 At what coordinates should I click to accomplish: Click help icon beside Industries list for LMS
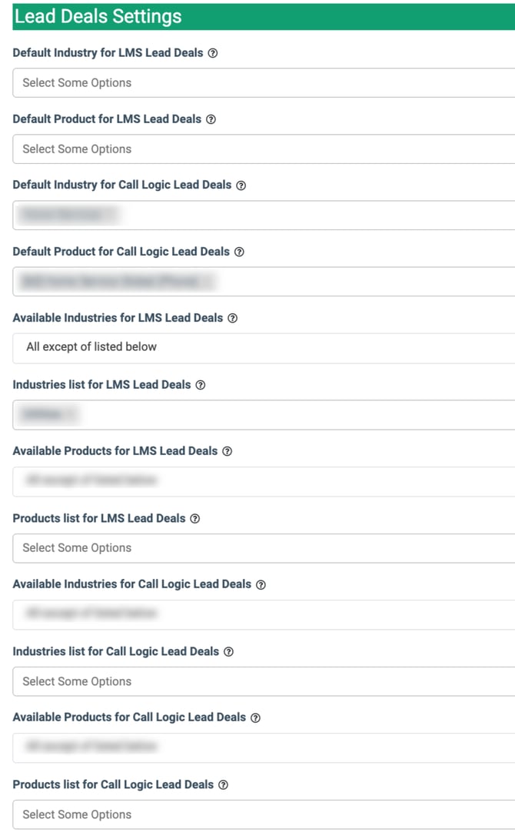tap(201, 385)
